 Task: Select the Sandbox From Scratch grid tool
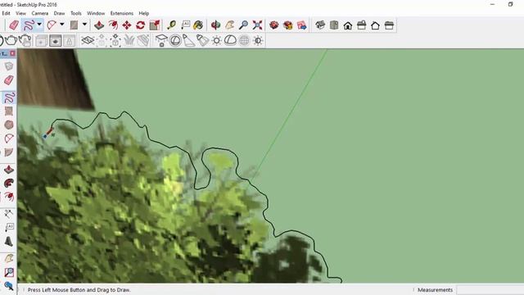point(88,40)
